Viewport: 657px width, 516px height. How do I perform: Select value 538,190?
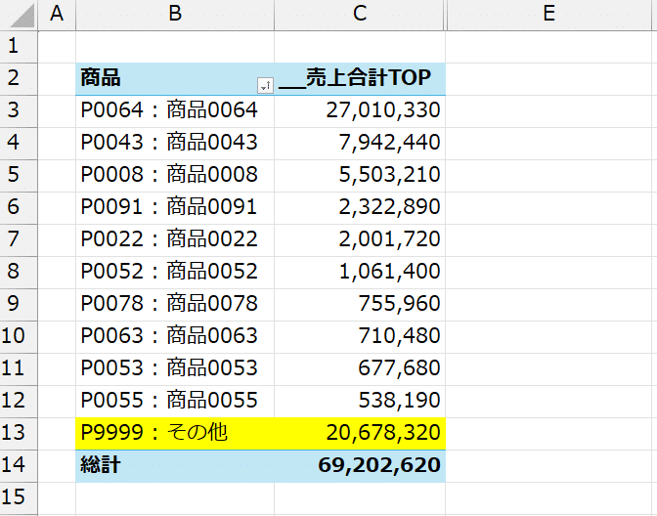360,402
